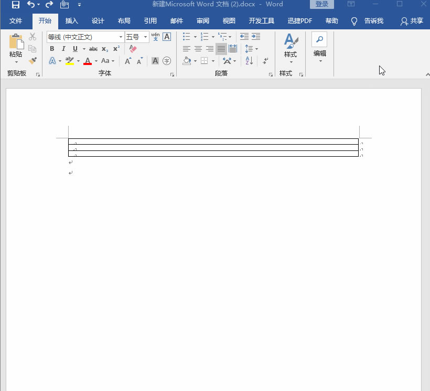The image size is (430, 391).
Task: Click the Save icon in the title bar
Action: coord(15,5)
